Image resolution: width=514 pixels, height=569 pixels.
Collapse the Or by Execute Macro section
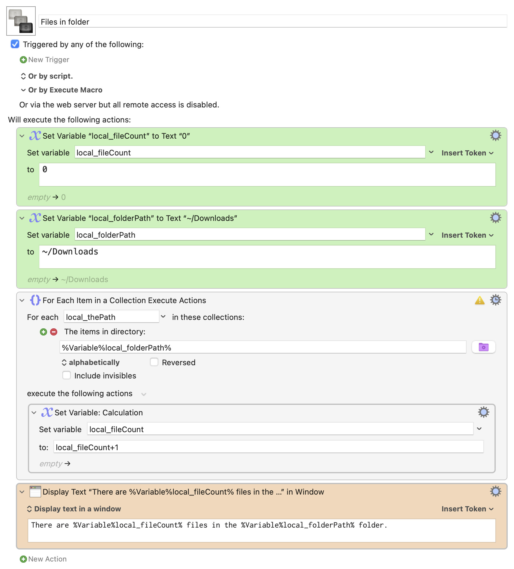click(x=23, y=90)
